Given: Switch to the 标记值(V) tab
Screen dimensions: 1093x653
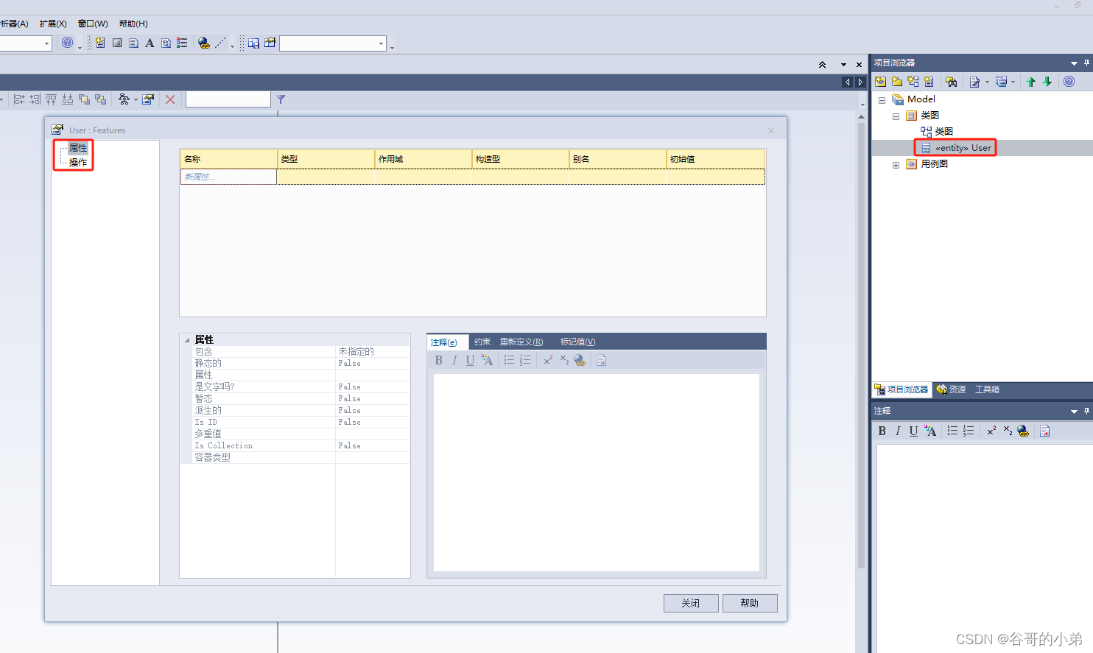Looking at the screenshot, I should [x=577, y=342].
